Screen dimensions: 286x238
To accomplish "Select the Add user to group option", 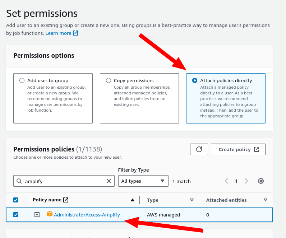I will pyautogui.click(x=22, y=80).
